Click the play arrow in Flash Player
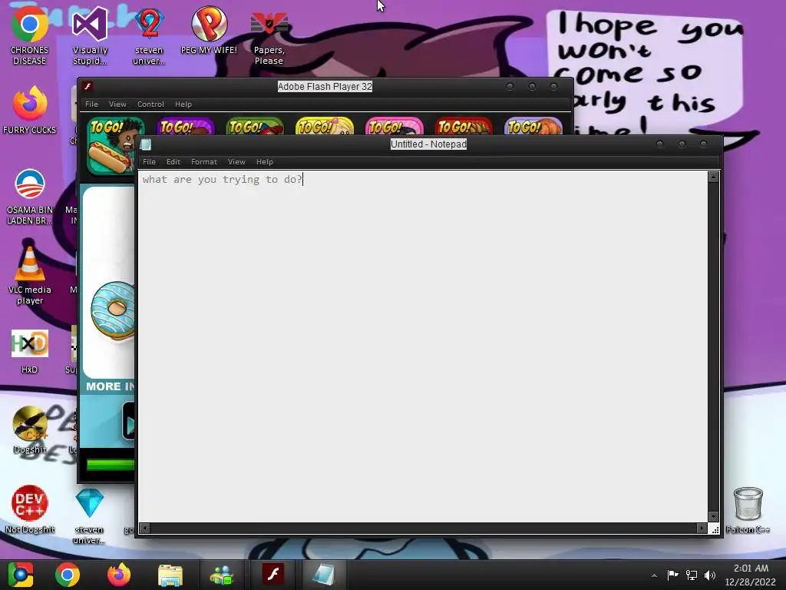The height and width of the screenshot is (590, 786). pyautogui.click(x=129, y=422)
